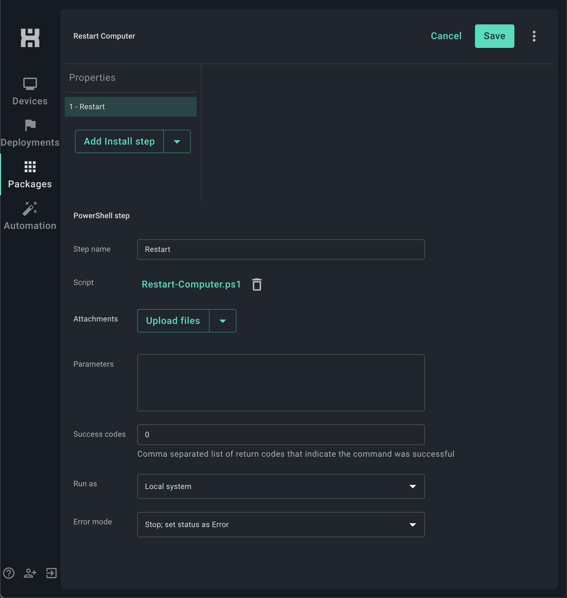Open Automation via magic wand icon

30,209
